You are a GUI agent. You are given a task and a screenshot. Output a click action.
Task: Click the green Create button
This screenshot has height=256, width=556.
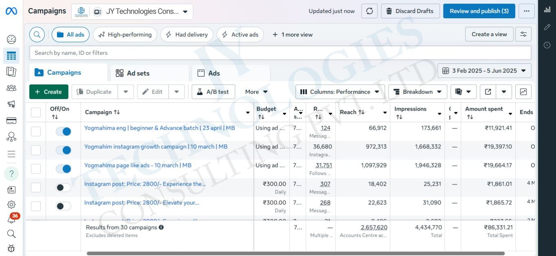49,92
